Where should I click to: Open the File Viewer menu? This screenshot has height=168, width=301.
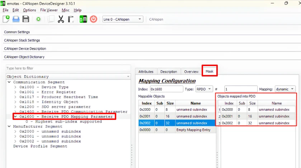pyautogui.click(x=49, y=10)
